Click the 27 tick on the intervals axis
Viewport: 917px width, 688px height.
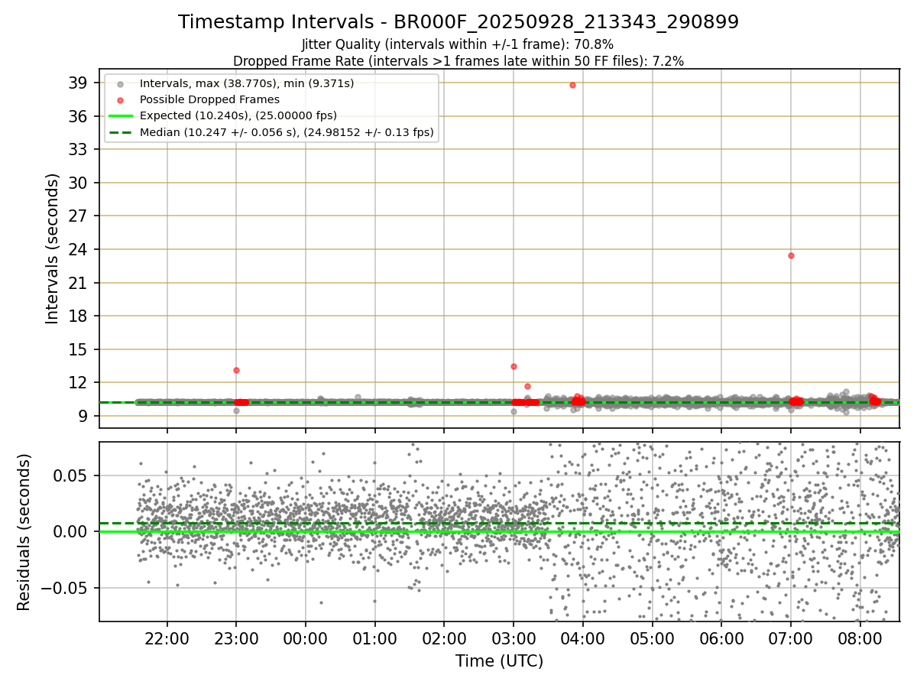pos(79,216)
